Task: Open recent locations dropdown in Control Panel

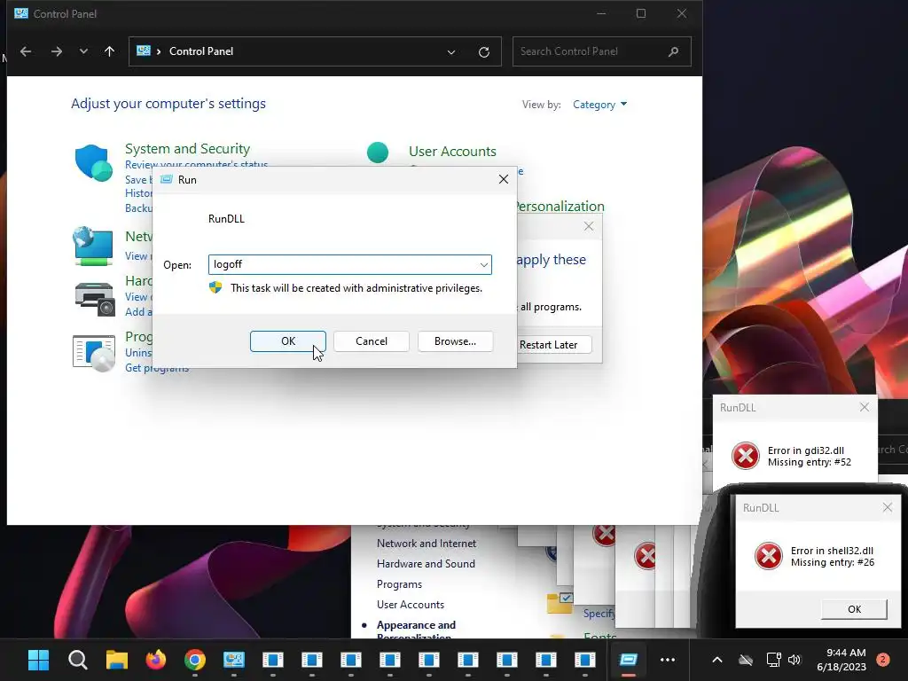Action: [x=83, y=51]
